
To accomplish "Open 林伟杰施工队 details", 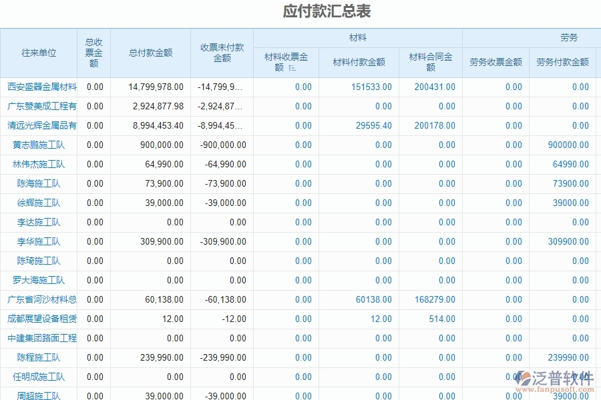I will click(38, 164).
